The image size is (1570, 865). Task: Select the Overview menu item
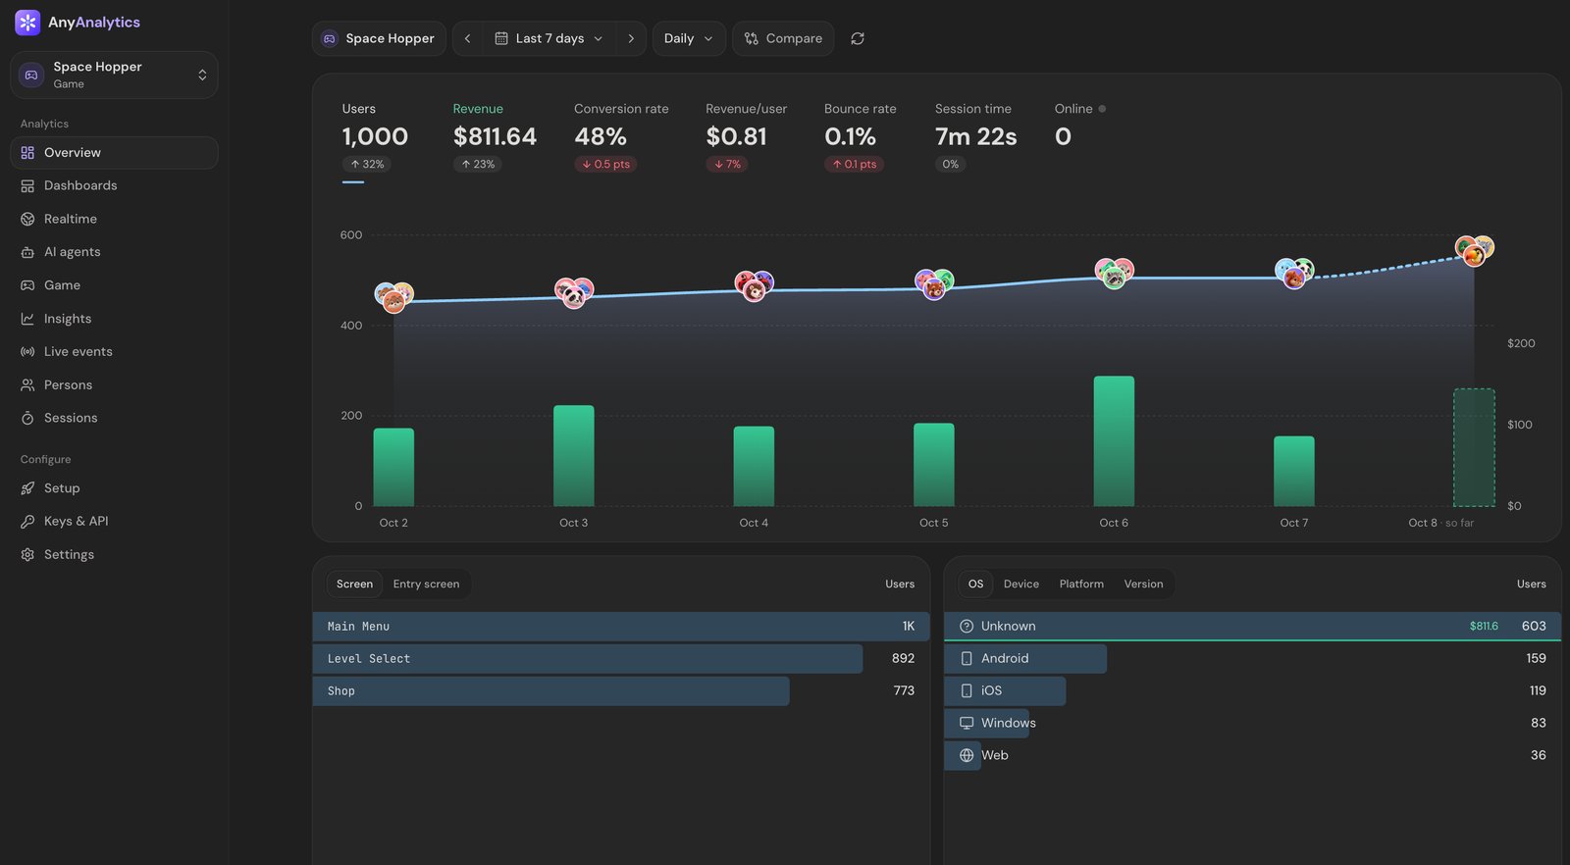[114, 153]
